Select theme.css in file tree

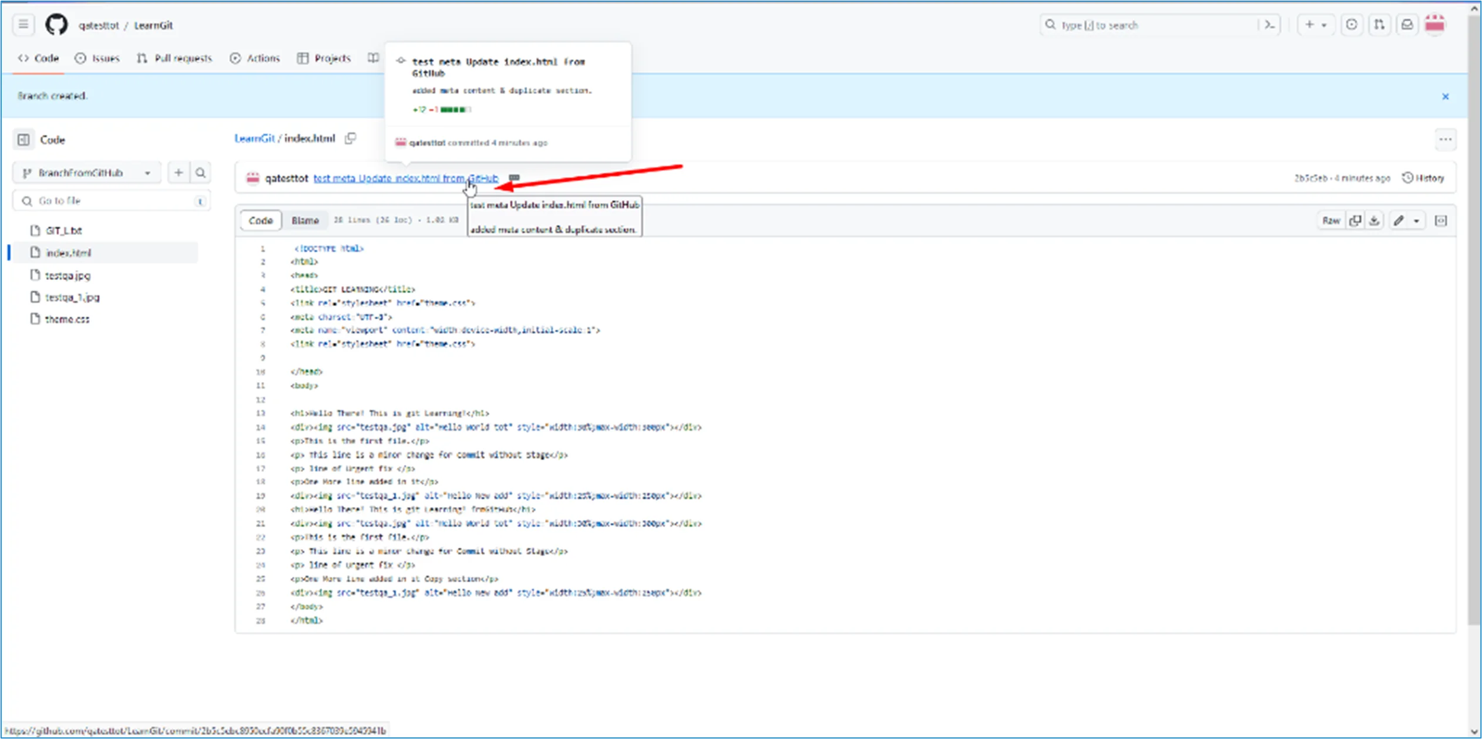[x=68, y=319]
